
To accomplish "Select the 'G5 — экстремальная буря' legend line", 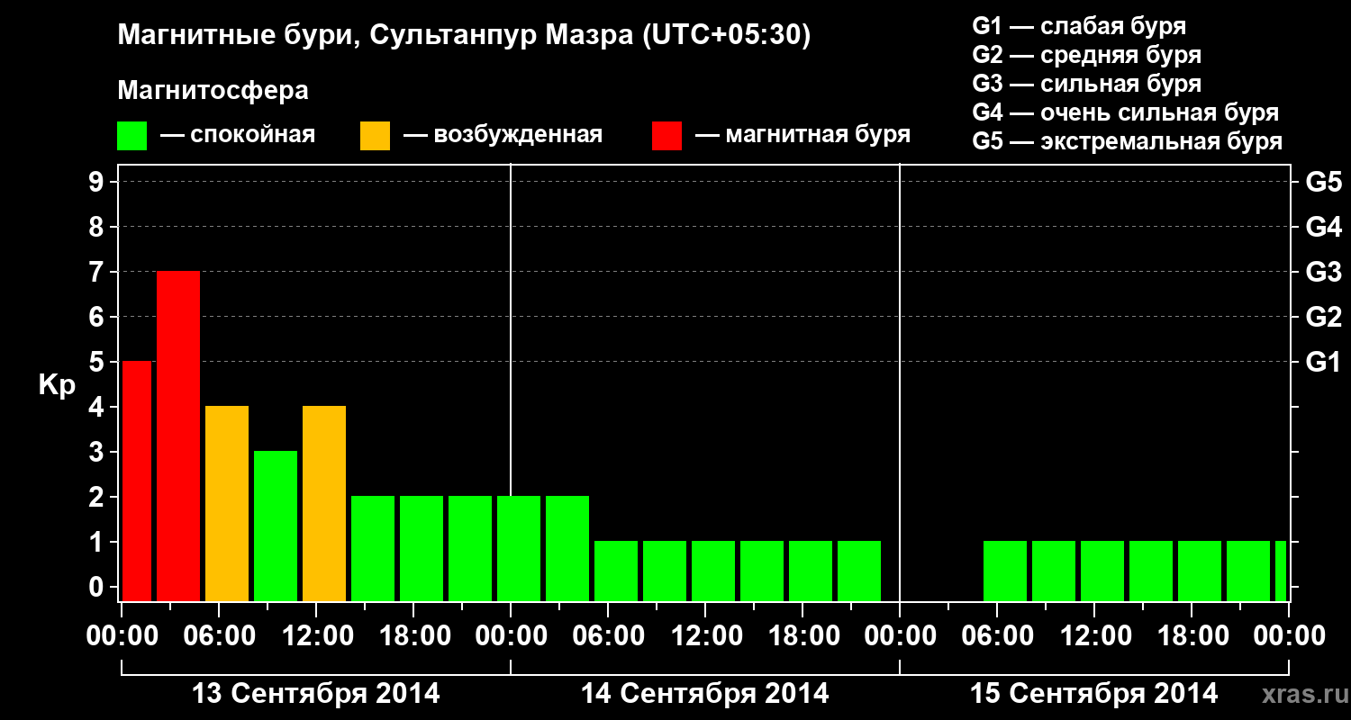I will point(1128,142).
